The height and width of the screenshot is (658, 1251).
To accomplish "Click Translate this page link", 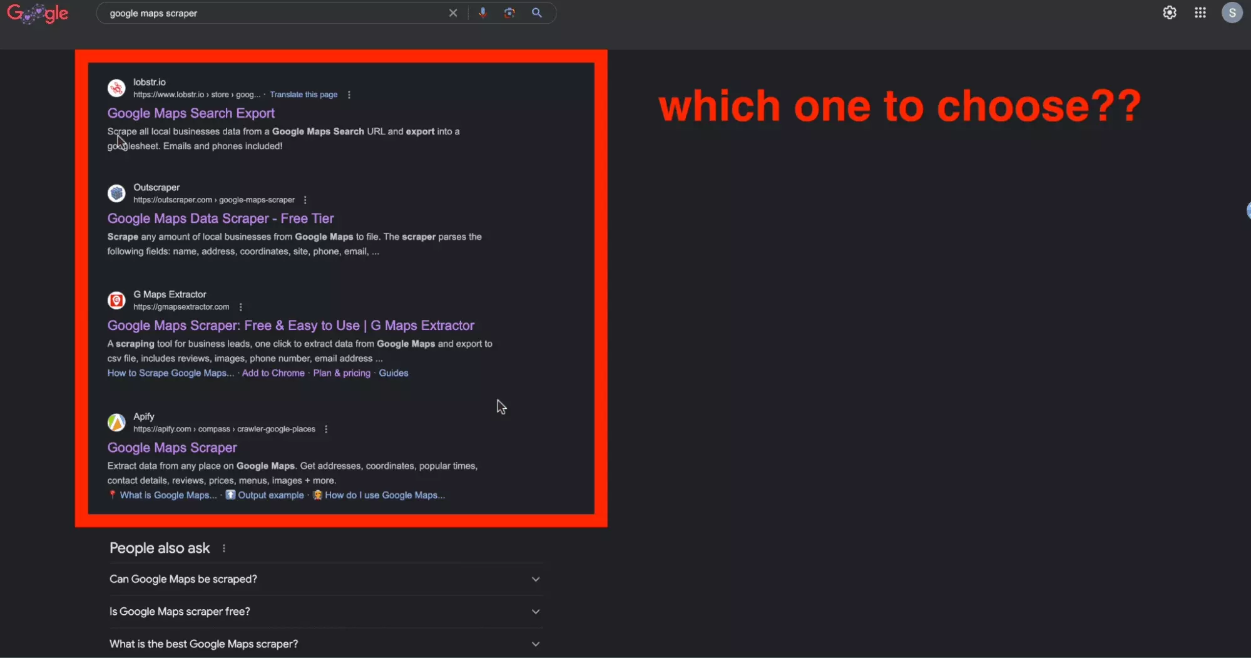I will pyautogui.click(x=304, y=95).
